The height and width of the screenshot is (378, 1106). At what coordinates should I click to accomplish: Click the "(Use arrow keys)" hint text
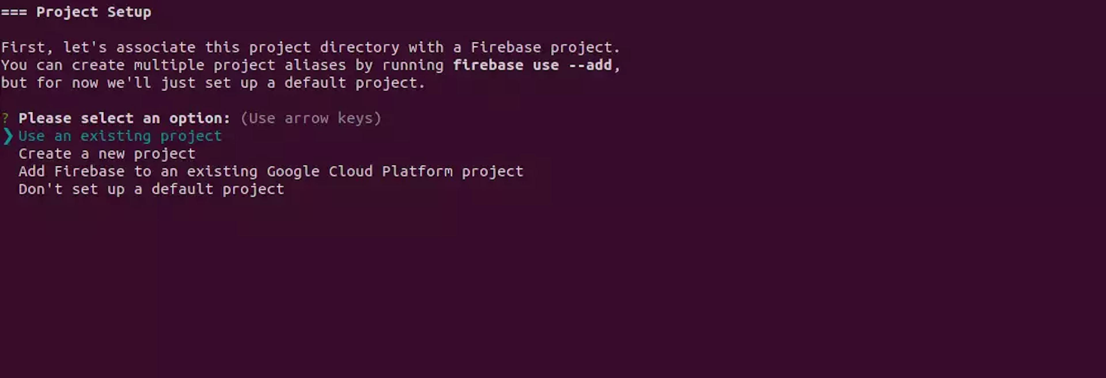coord(310,118)
